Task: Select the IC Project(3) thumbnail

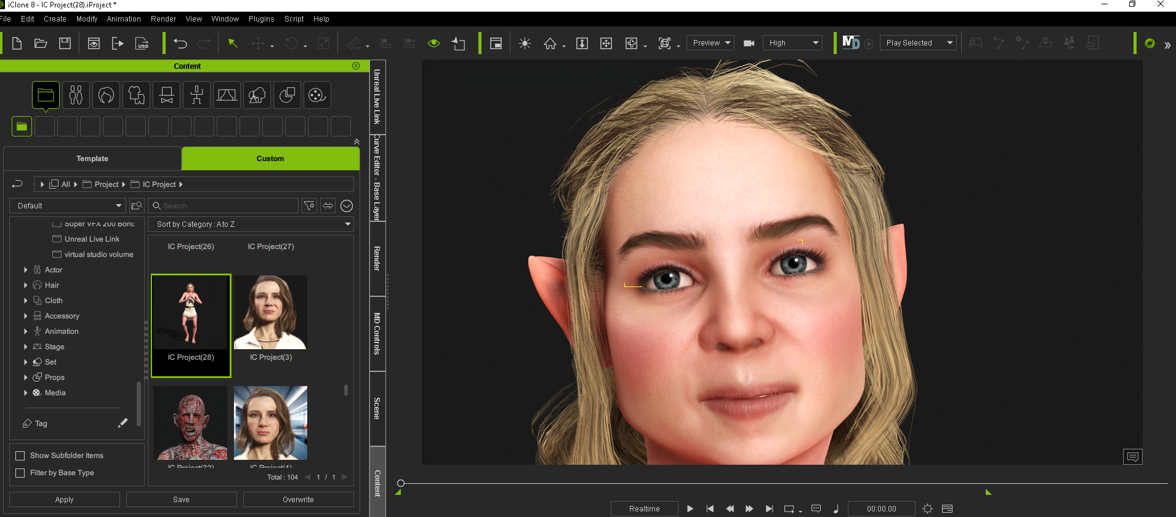Action: (270, 312)
